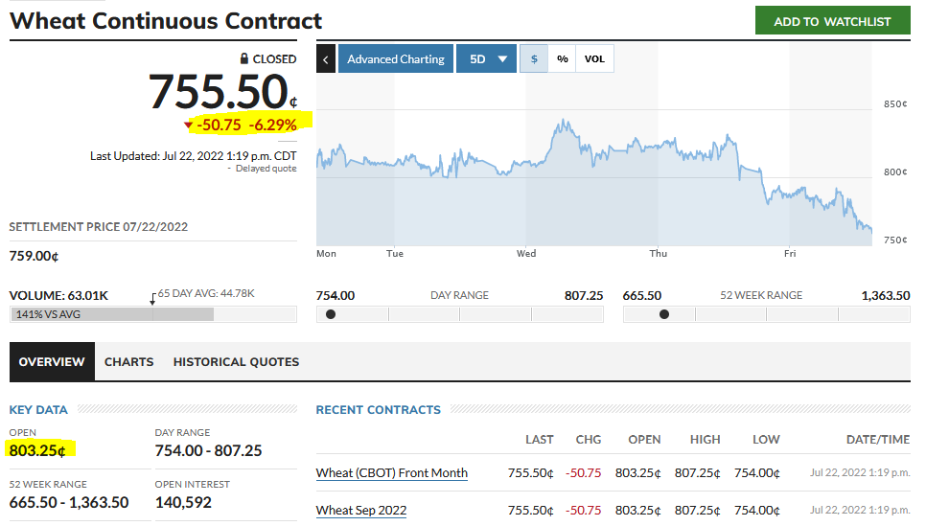Click the 65 DAY AVG marker arrow

point(153,299)
